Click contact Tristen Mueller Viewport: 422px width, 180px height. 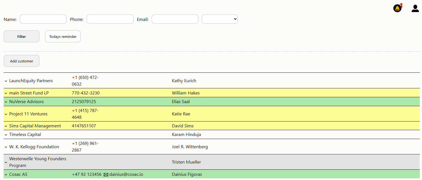coord(186,162)
